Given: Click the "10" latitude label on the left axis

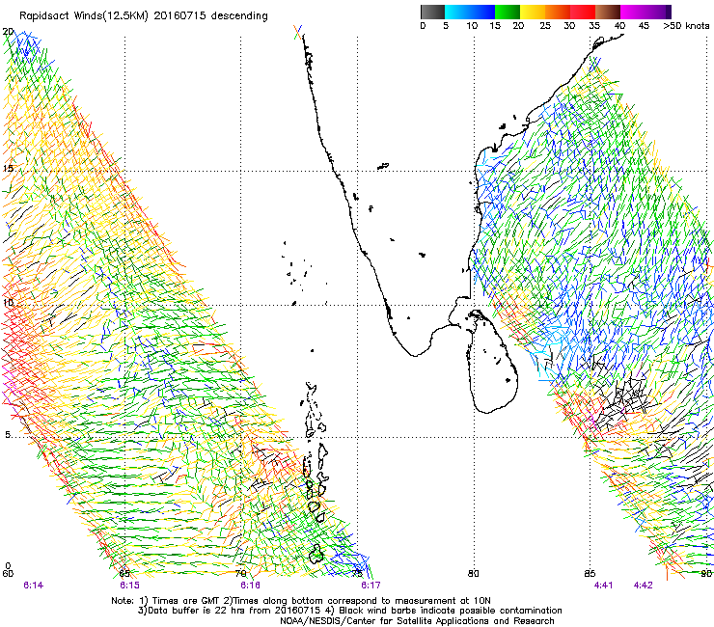Looking at the screenshot, I should click(x=8, y=303).
